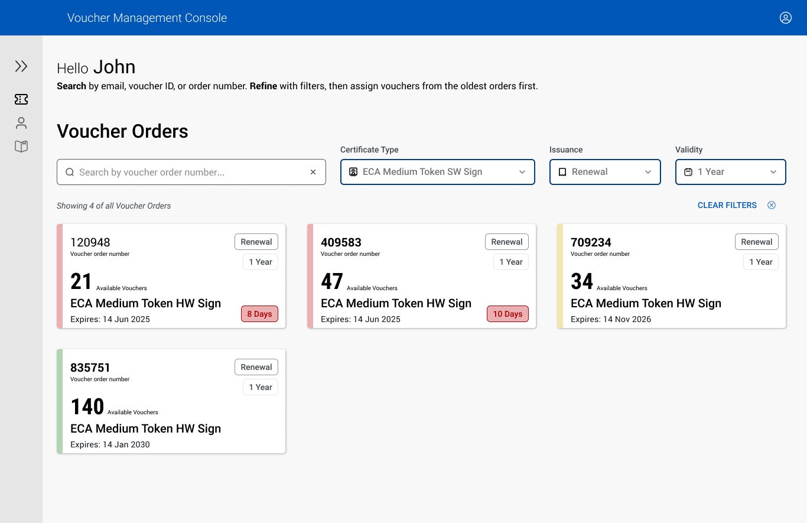This screenshot has height=523, width=807.
Task: Click the certificate icon in Certificate Type
Action: 353,172
